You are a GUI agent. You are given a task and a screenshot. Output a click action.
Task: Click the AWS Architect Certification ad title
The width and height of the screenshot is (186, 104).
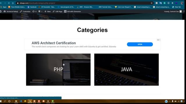click(x=54, y=43)
